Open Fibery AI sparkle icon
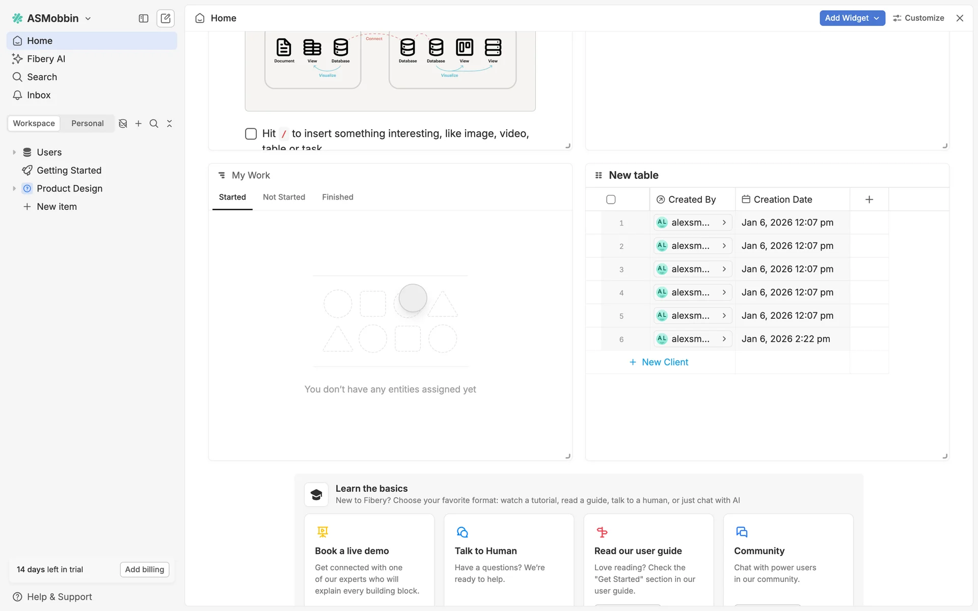Screen dimensions: 978x611 (x=17, y=59)
